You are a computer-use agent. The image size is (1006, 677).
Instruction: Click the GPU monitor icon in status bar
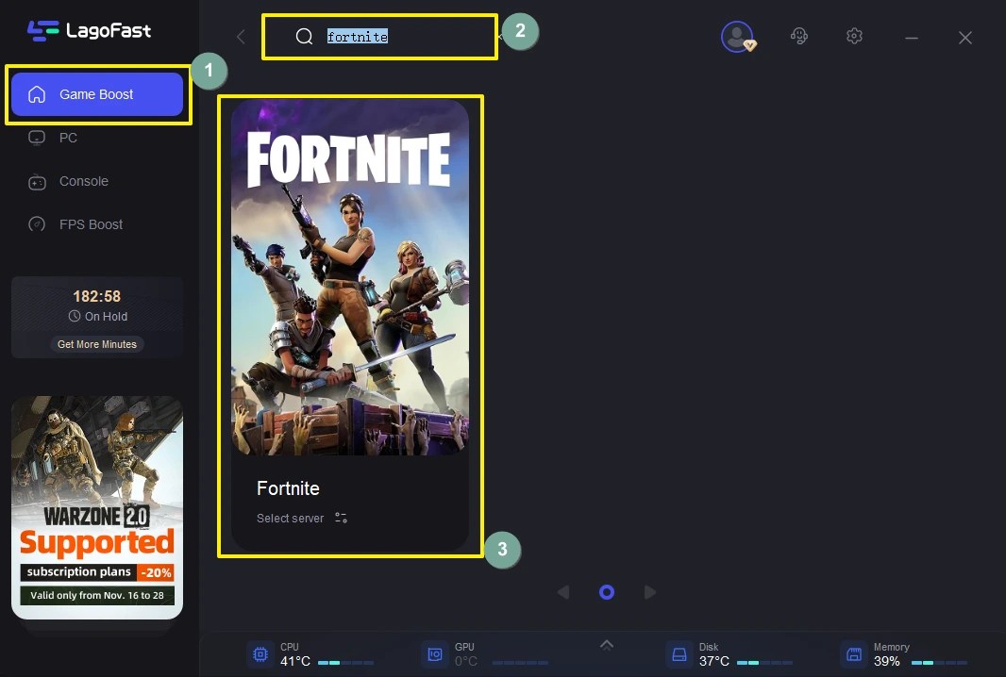(435, 653)
